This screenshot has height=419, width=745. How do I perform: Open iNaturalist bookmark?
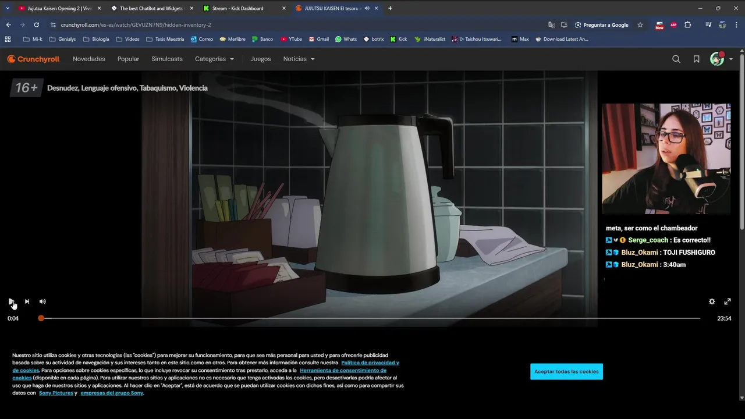click(x=430, y=39)
